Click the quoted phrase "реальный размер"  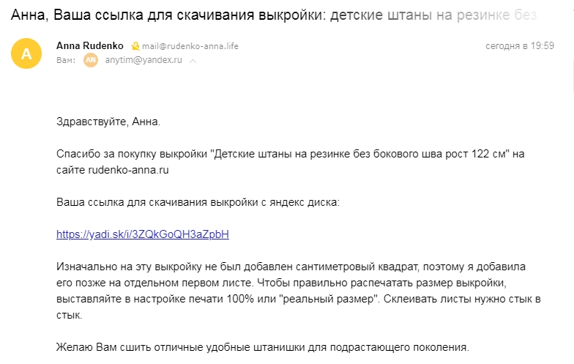tap(328, 299)
